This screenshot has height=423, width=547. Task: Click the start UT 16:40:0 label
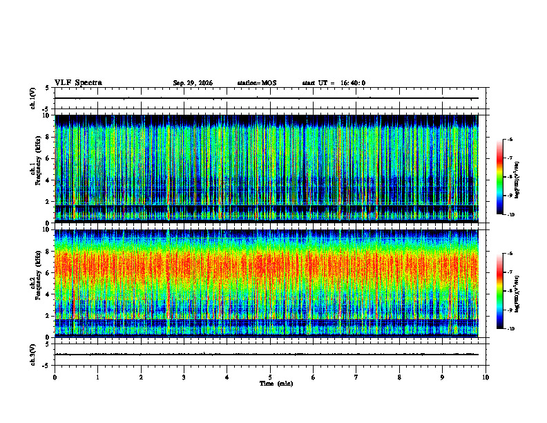click(334, 83)
